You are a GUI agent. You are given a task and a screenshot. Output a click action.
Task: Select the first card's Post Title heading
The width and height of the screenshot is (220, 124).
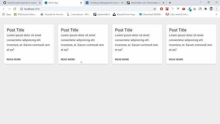click(x=15, y=30)
